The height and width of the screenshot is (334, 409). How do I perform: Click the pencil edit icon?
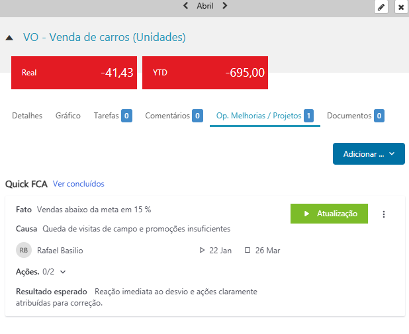(381, 7)
